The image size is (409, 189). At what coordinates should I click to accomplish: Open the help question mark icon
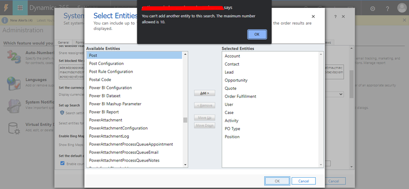click(x=388, y=9)
